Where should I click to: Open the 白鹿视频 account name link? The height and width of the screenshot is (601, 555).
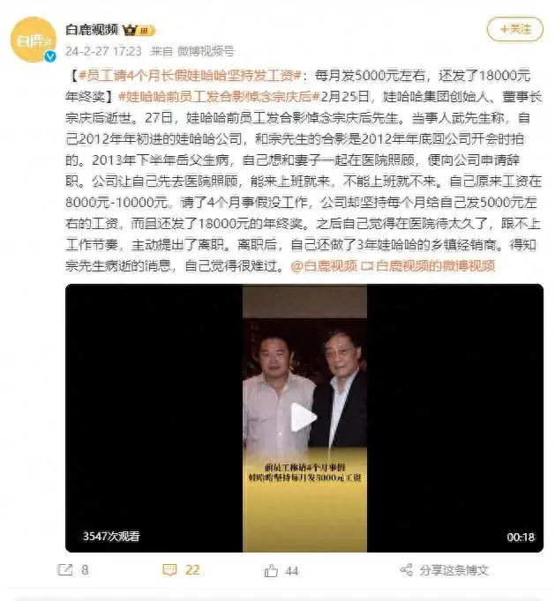click(x=92, y=29)
